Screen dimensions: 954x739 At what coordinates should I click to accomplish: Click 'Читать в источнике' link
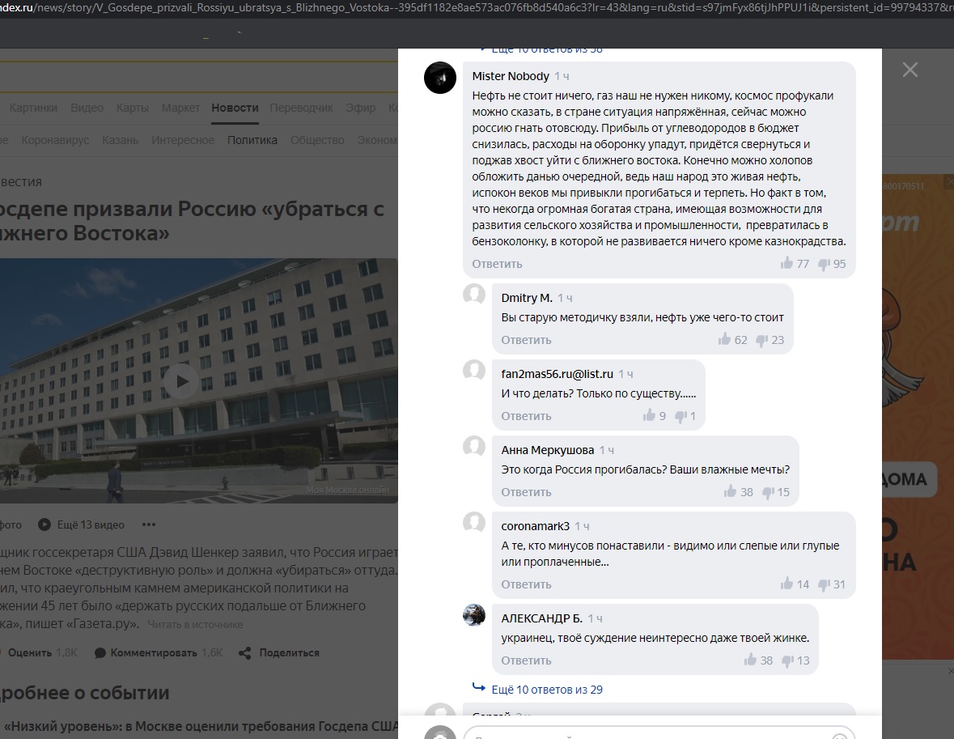coord(194,625)
